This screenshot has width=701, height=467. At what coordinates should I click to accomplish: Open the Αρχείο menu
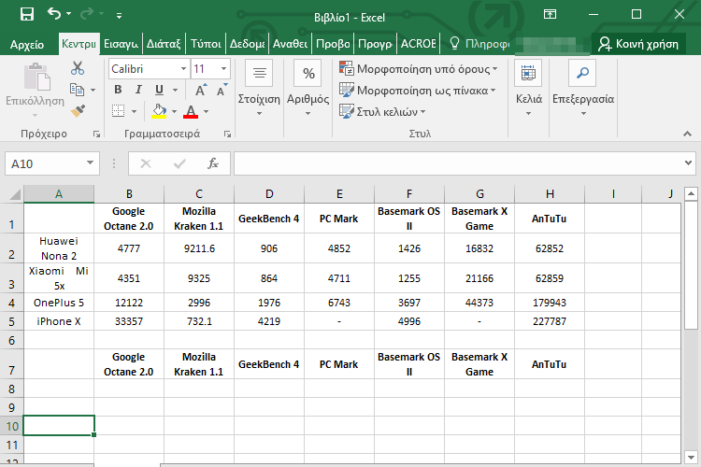pos(27,44)
